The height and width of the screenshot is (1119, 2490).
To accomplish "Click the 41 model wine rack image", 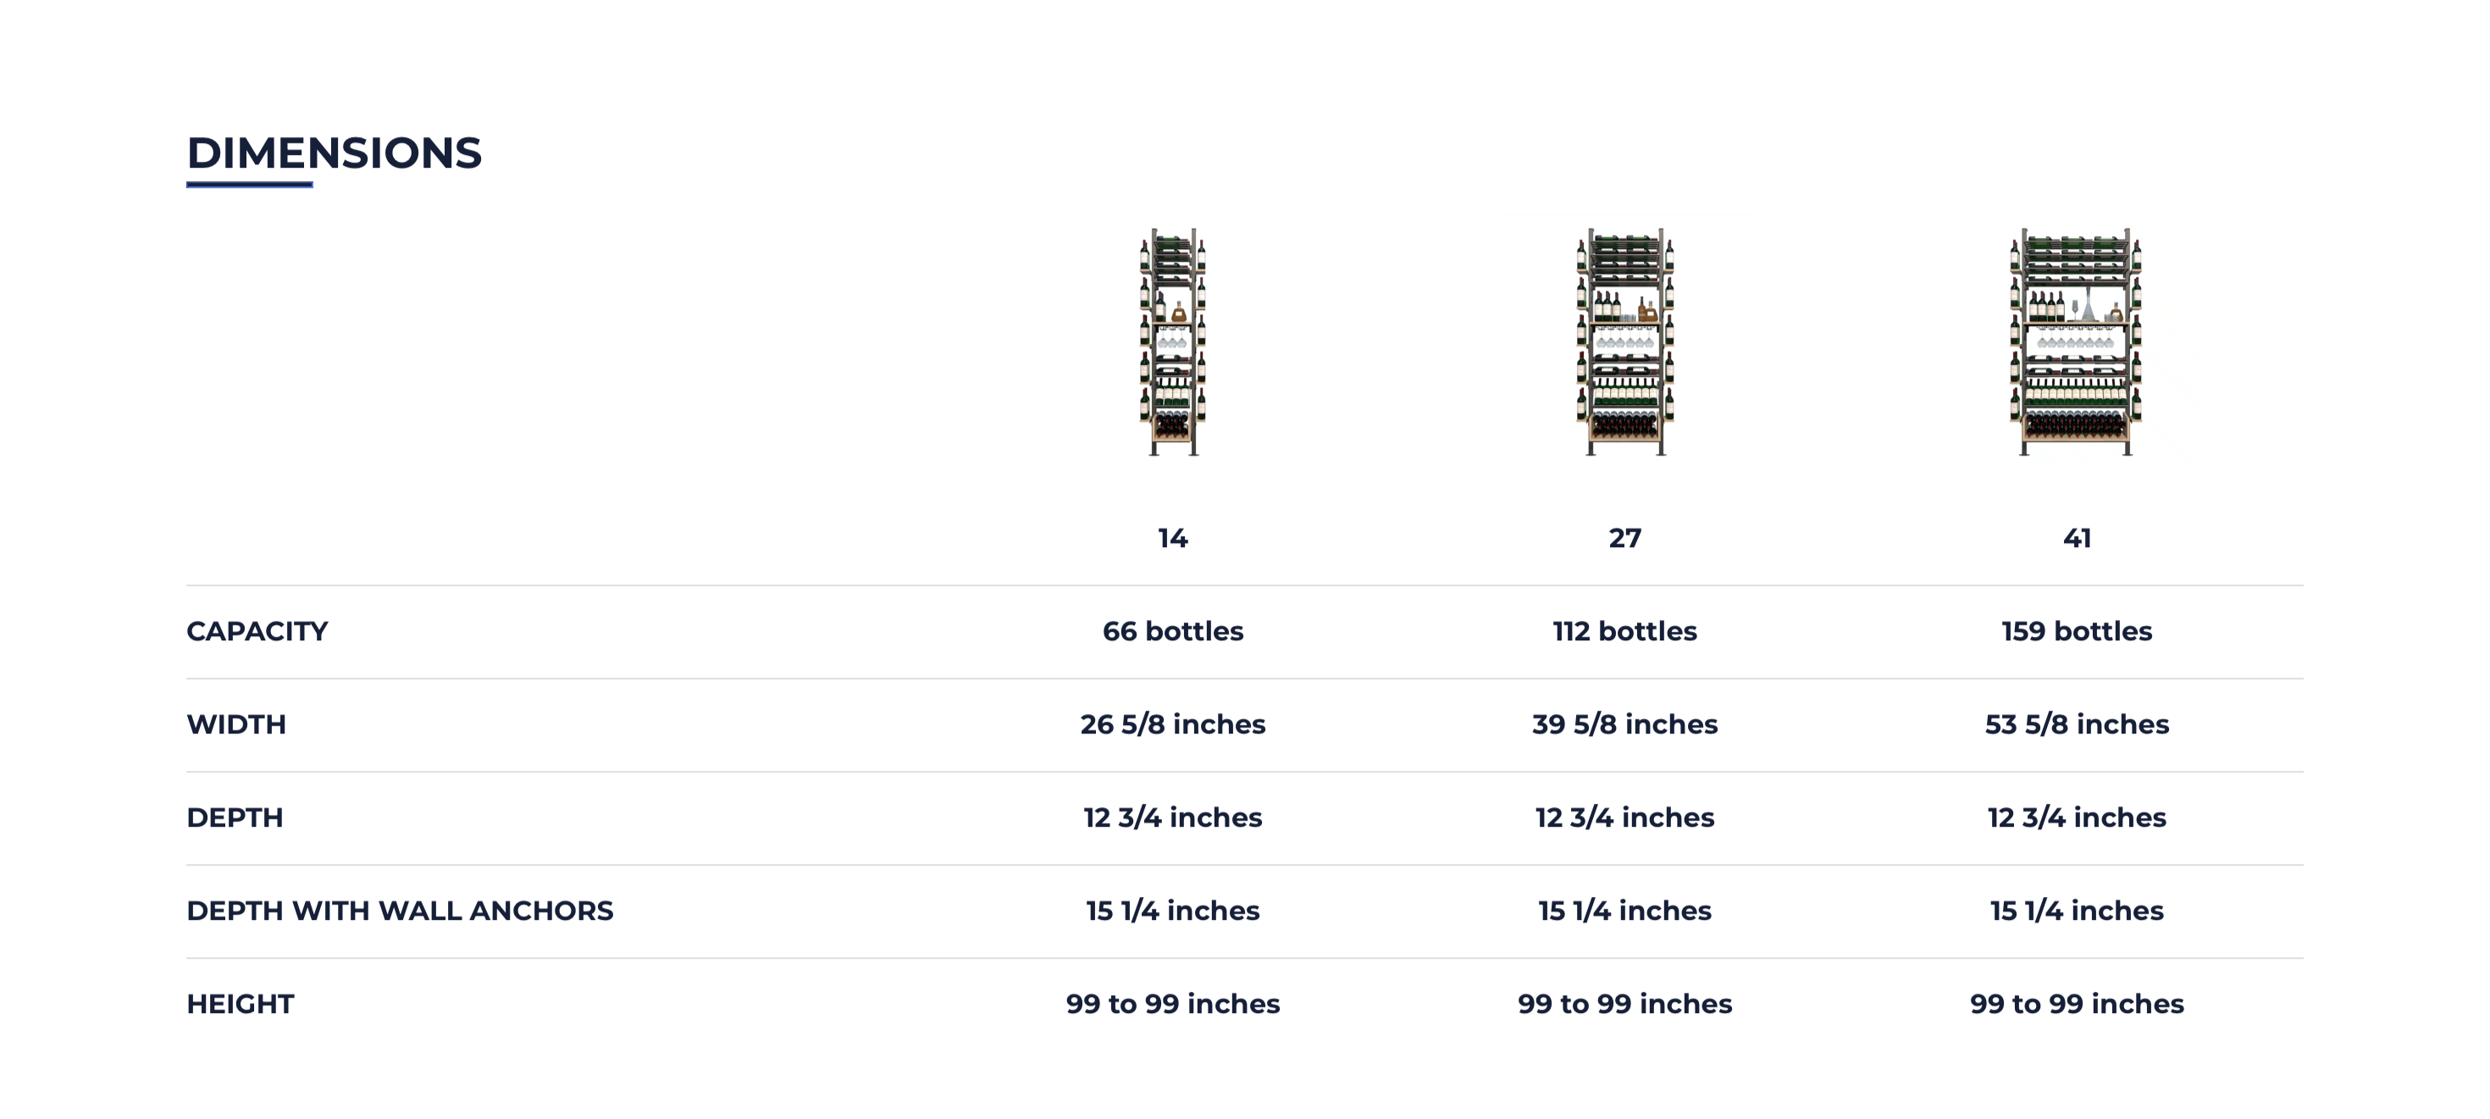I will (2077, 342).
